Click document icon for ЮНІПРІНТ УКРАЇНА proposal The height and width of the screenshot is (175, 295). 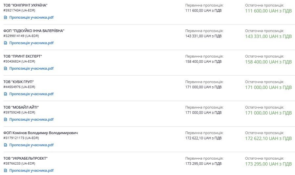click(5, 17)
